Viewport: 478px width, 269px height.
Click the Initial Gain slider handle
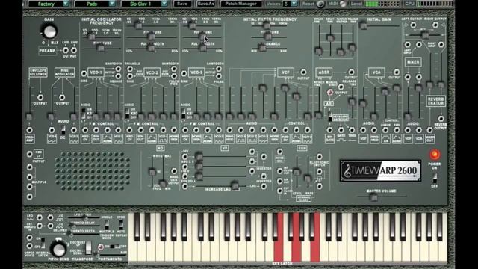coord(363,25)
